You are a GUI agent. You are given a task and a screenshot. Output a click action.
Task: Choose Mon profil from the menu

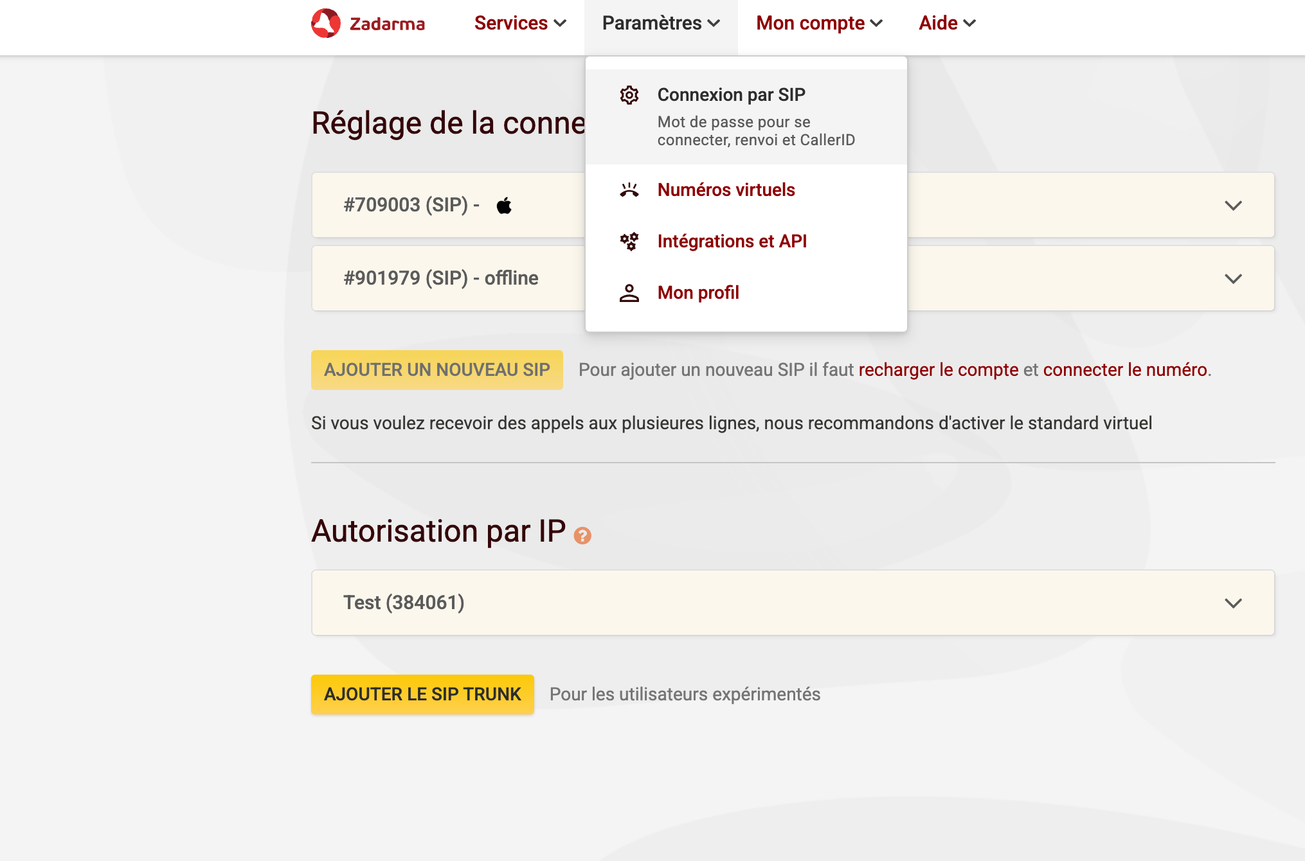698,293
